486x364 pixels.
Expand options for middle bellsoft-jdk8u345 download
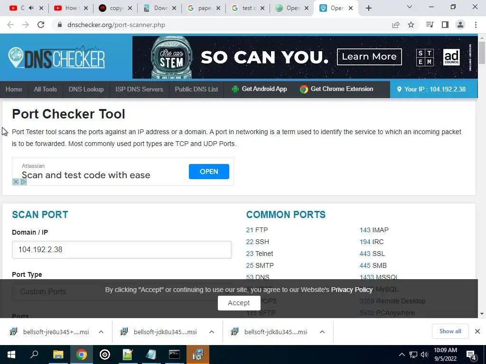[212, 332]
